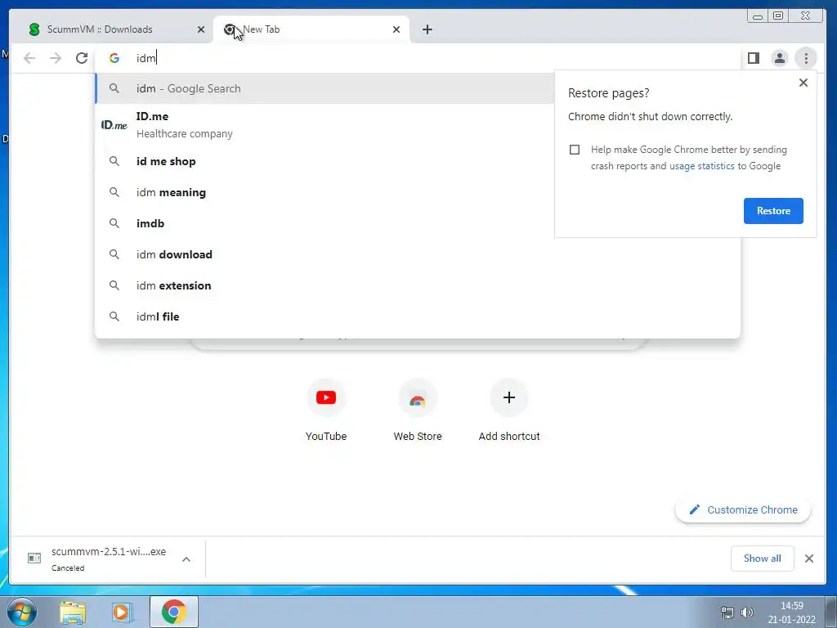This screenshot has height=628, width=837.
Task: Select the 'idm download' suggestion
Action: (x=418, y=254)
